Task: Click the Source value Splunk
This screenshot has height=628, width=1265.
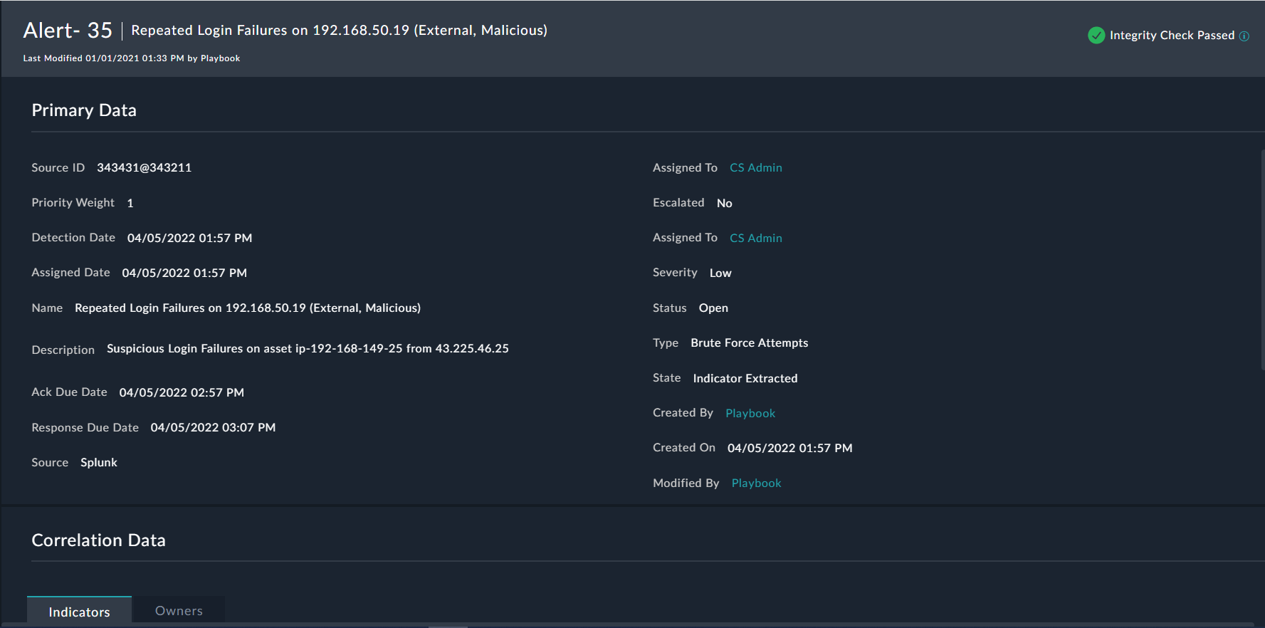Action: (x=99, y=462)
